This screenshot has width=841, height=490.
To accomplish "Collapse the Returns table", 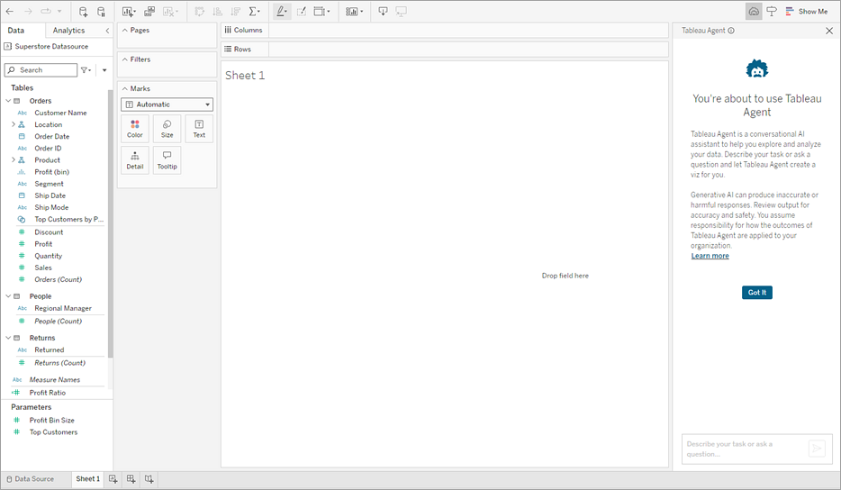I will 8,338.
